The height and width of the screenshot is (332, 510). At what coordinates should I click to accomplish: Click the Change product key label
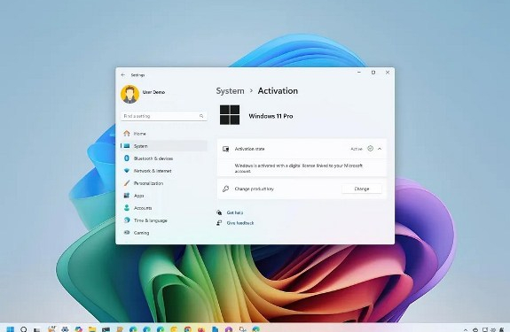point(254,189)
